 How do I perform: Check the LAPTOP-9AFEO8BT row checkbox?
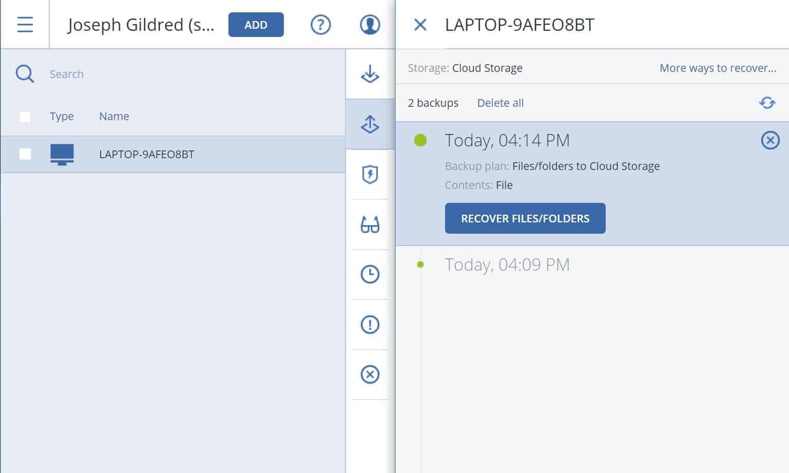[25, 154]
